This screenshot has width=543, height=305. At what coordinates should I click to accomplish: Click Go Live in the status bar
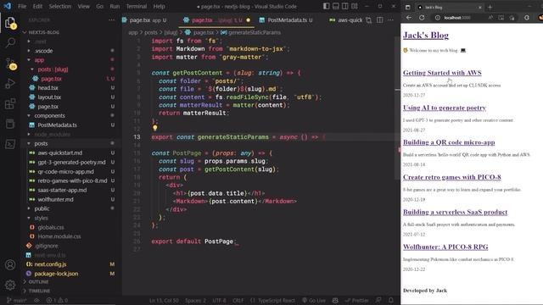click(314, 300)
